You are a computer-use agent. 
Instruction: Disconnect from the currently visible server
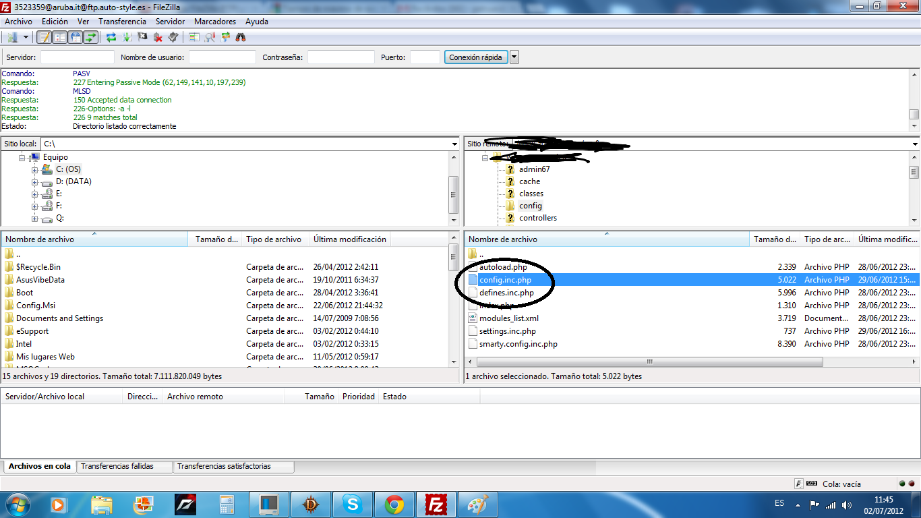(x=158, y=37)
